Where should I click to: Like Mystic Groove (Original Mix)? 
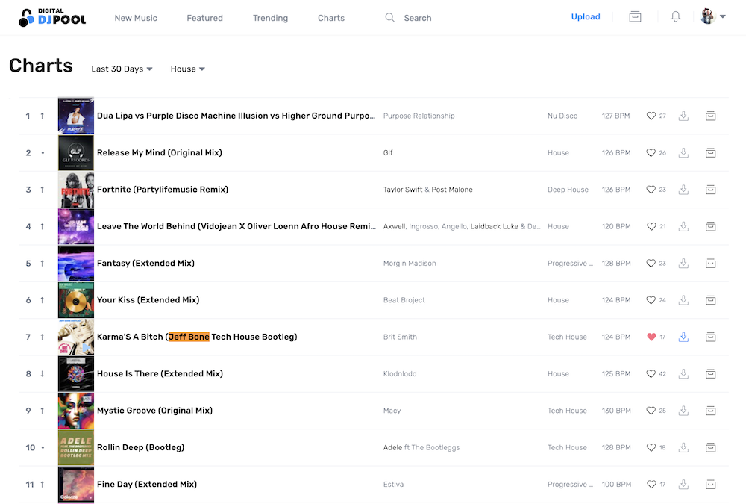(651, 411)
